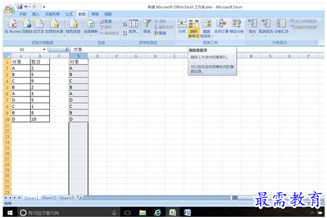Open the Sheet2 tab

(49, 198)
